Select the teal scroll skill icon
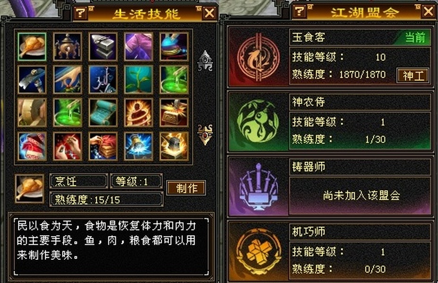This screenshot has width=438, height=283. pyautogui.click(x=103, y=112)
